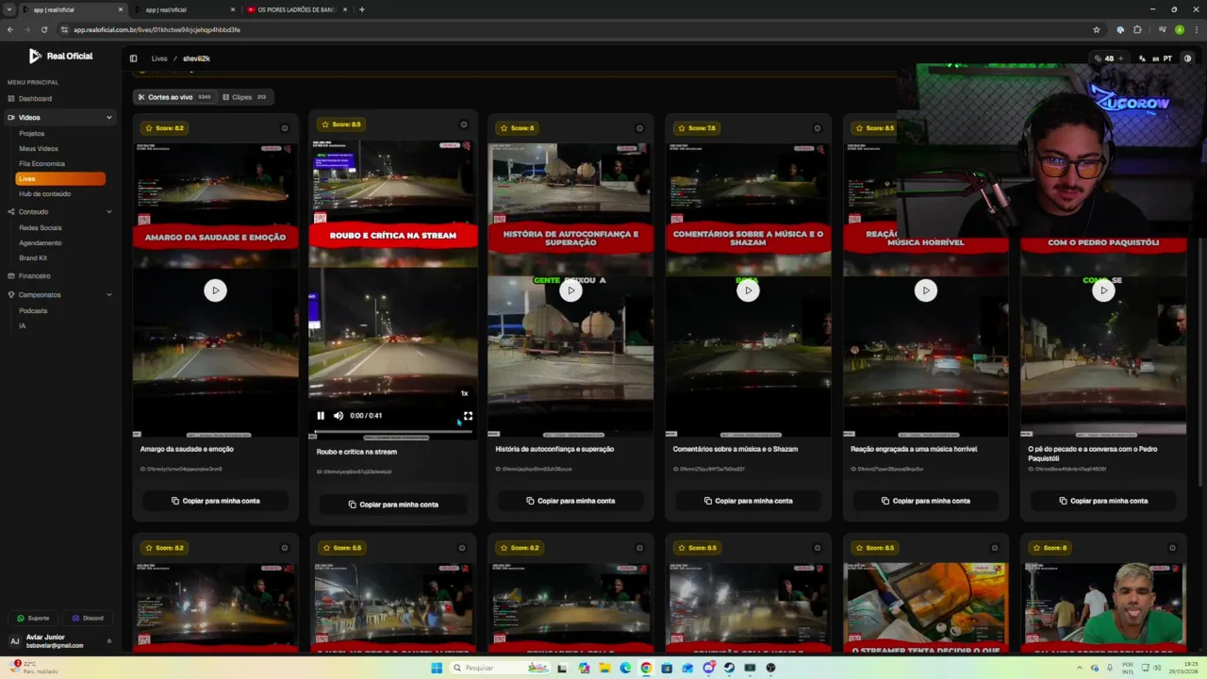Seek along the Roubo e crítica progress bar
Image resolution: width=1207 pixels, height=679 pixels.
click(393, 433)
